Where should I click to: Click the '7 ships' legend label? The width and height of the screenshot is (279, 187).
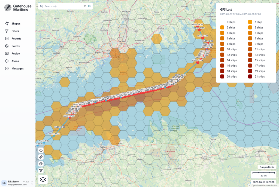(259, 38)
